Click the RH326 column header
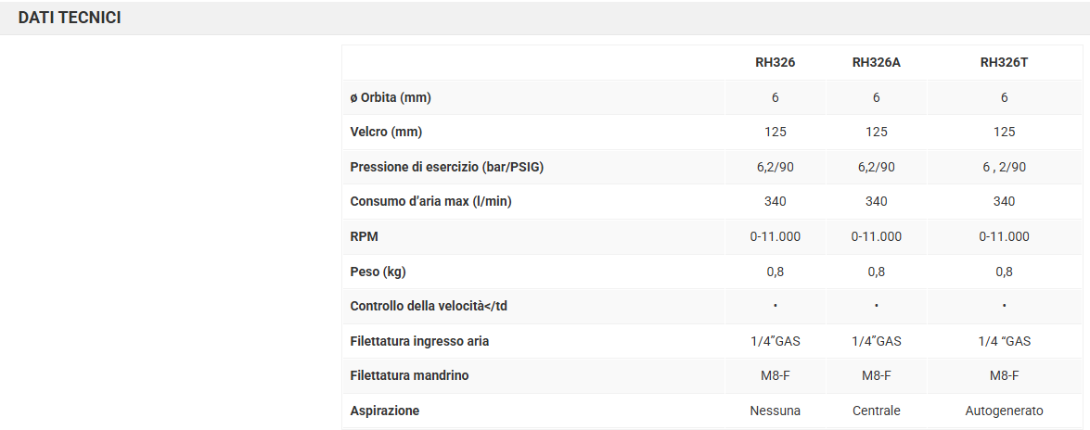This screenshot has height=430, width=1090. coord(775,63)
